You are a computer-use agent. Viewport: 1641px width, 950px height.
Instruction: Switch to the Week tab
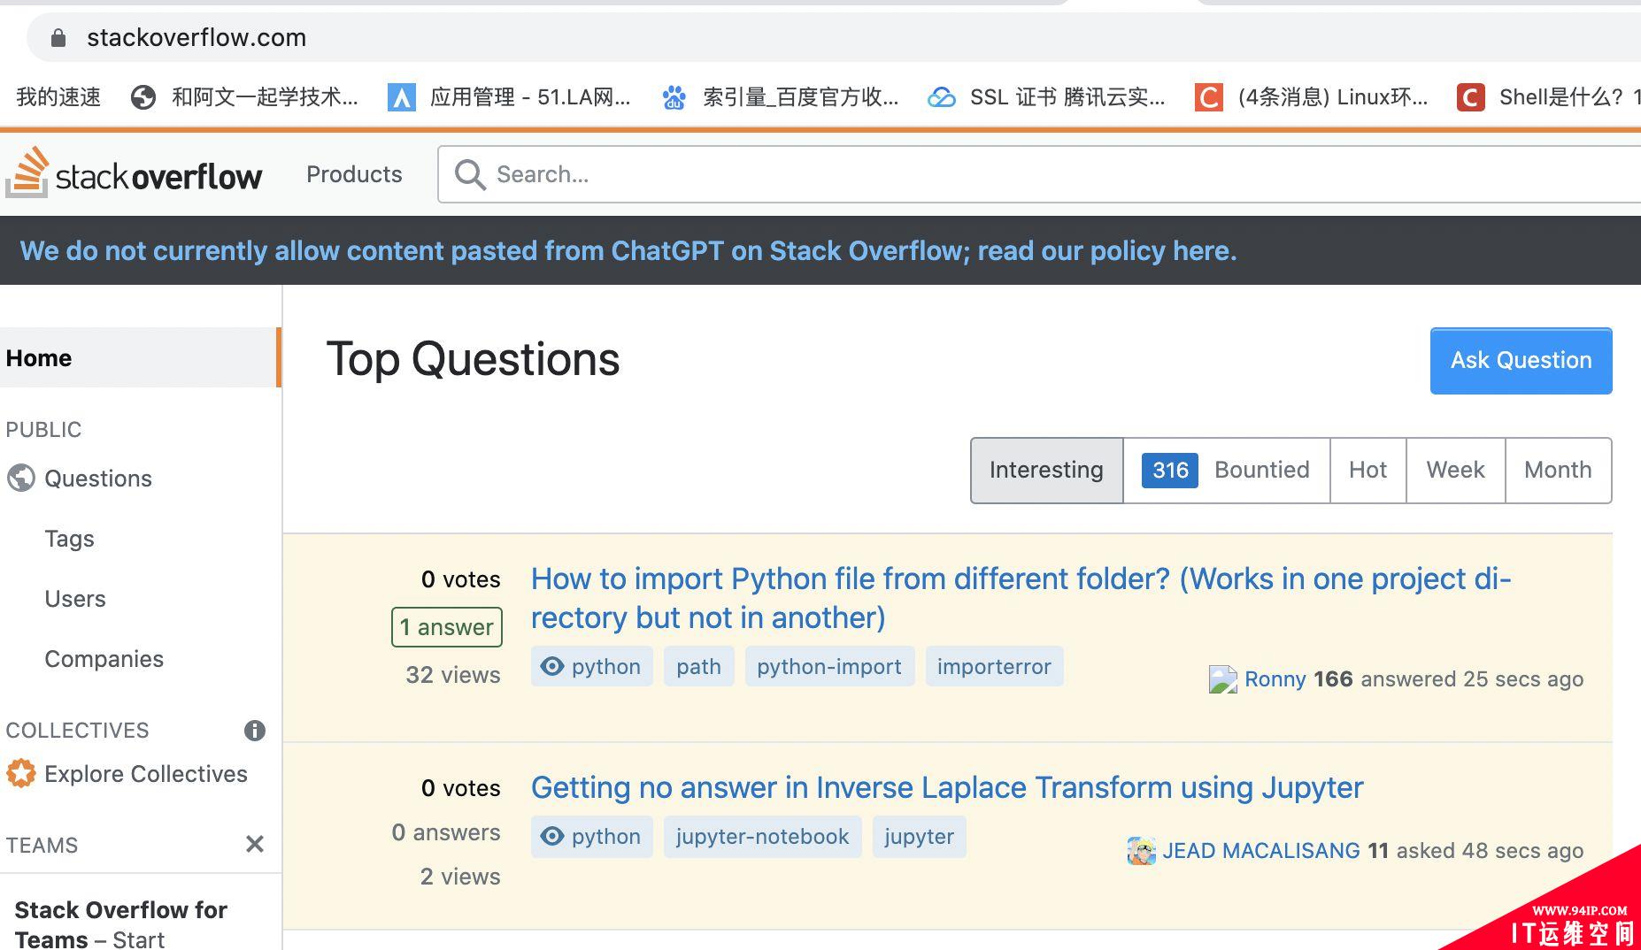pos(1455,471)
